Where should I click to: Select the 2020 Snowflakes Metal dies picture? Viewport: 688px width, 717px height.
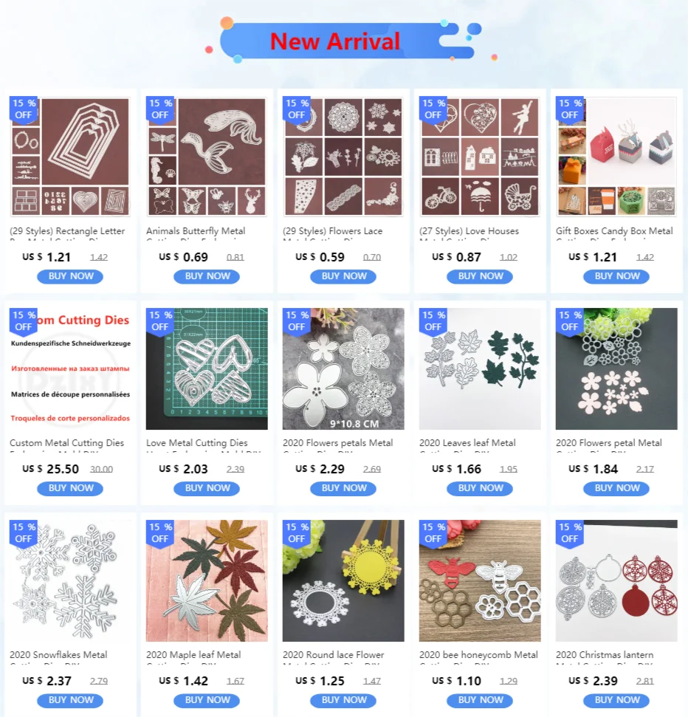tap(70, 580)
